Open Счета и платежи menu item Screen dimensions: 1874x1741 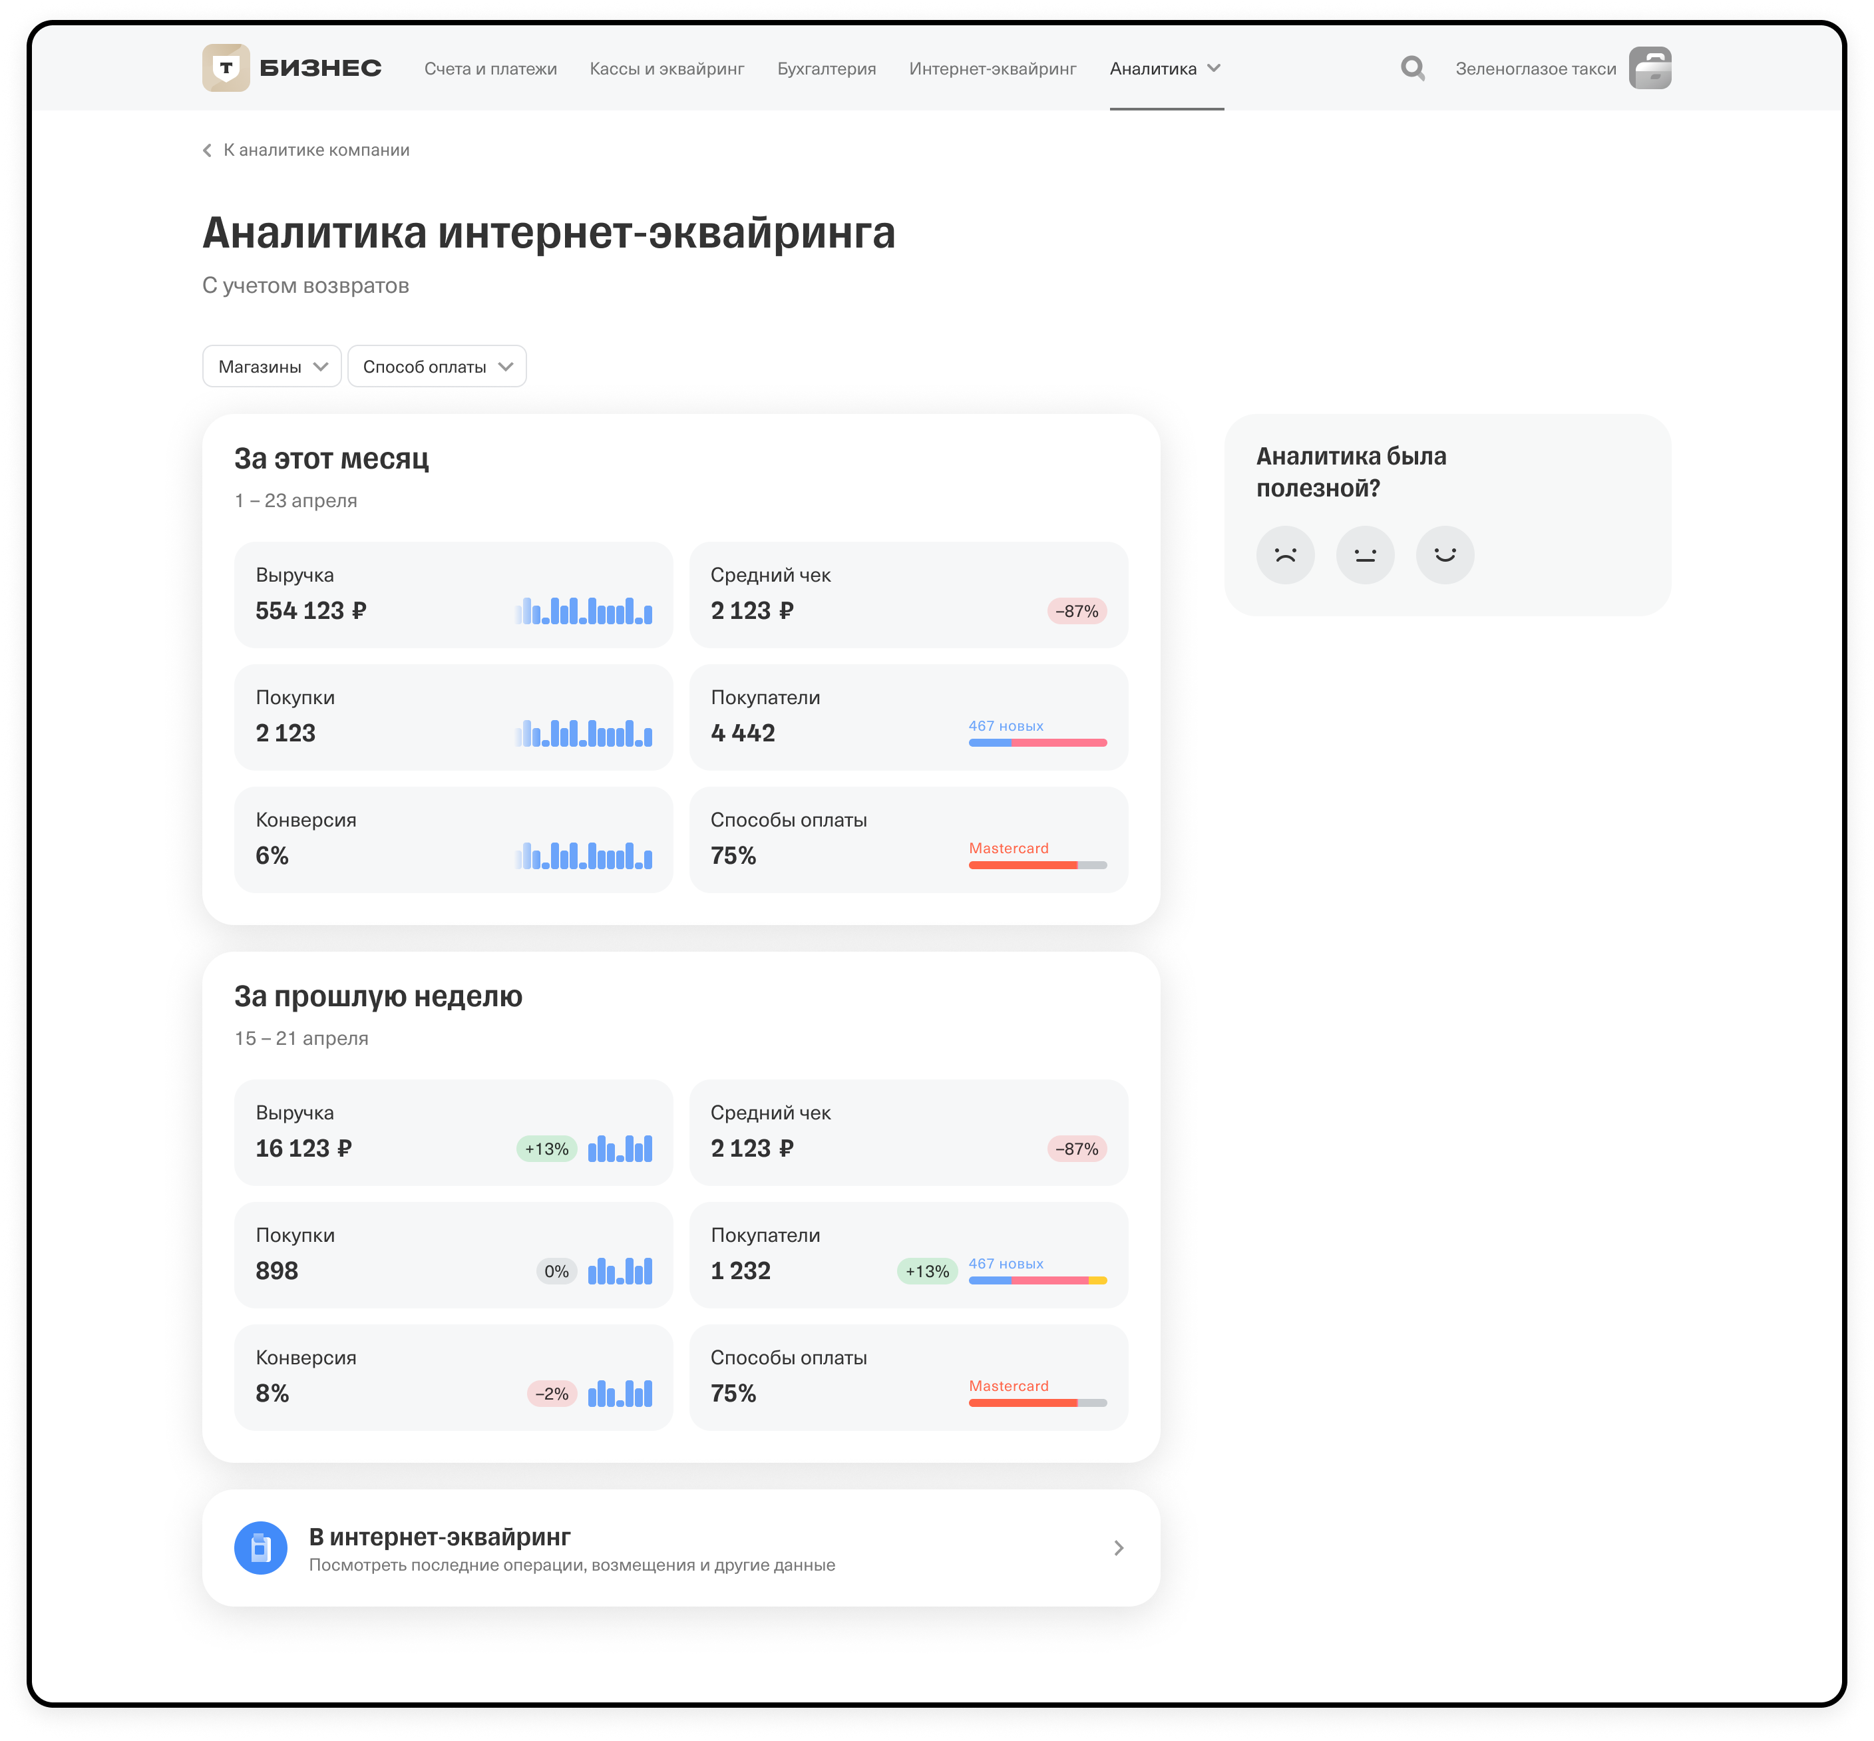click(490, 69)
